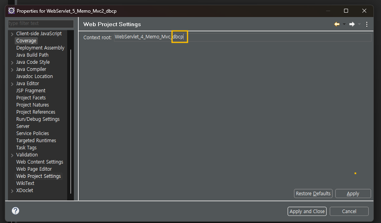Screen dimensions: 381x223
Task: Open WikiText page
Action: click(x=25, y=183)
